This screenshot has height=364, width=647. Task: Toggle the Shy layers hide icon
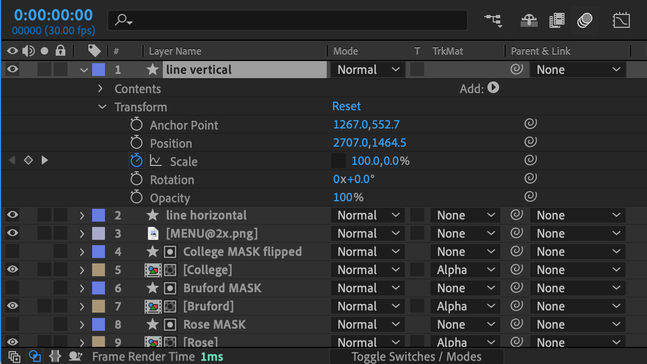(529, 20)
